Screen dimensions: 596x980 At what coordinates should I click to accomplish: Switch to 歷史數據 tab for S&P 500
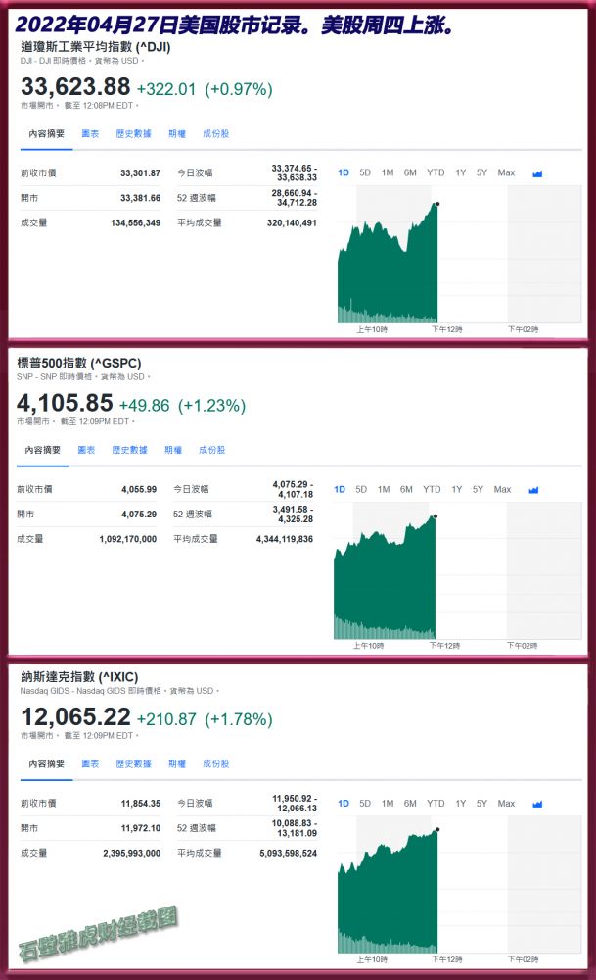(129, 450)
